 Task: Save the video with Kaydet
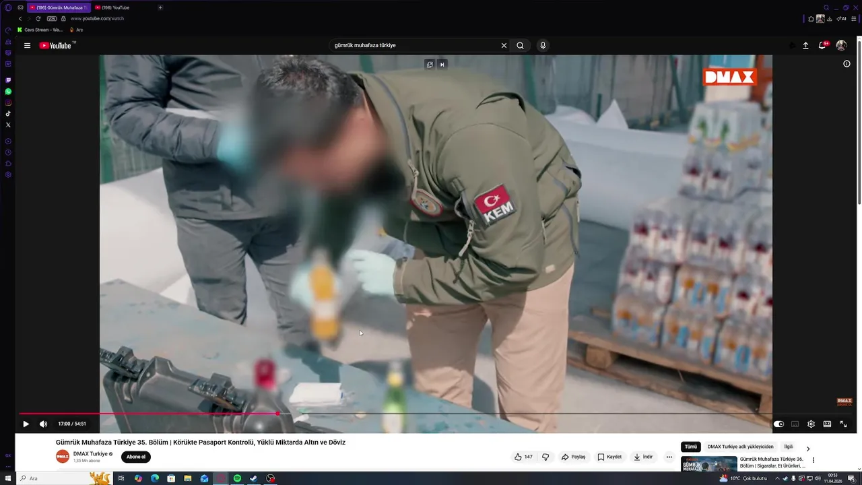click(x=609, y=457)
